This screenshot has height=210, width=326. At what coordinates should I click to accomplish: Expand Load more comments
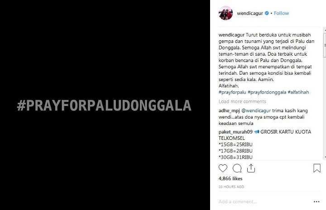pos(242,101)
